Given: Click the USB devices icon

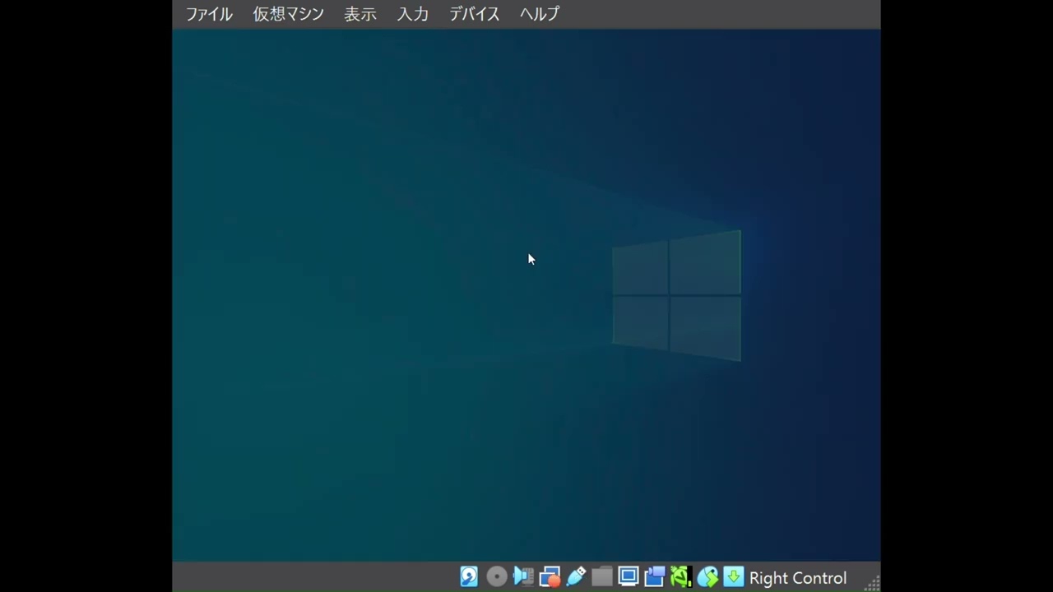Looking at the screenshot, I should pyautogui.click(x=576, y=577).
